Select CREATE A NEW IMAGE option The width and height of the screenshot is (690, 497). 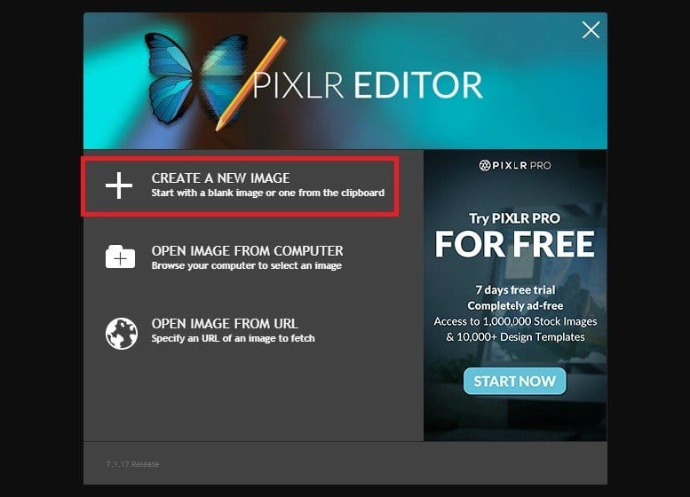pos(241,185)
